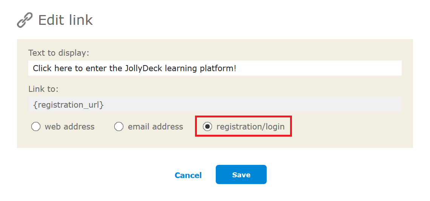Click the empty area right of registration/login
Screen dimensions: 430x201
tap(351, 127)
